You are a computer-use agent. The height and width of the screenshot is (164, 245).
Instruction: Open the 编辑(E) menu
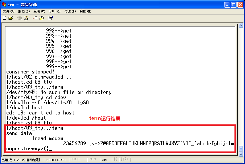coord(24,11)
